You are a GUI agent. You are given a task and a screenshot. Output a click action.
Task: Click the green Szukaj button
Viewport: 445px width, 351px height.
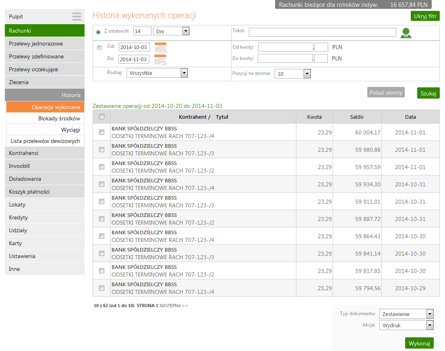[428, 93]
